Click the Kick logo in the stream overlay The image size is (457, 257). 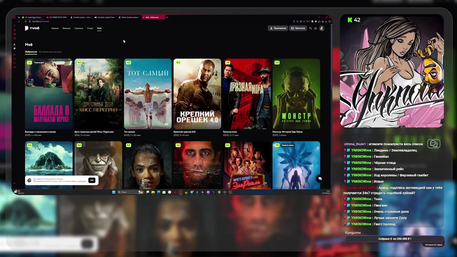(350, 20)
